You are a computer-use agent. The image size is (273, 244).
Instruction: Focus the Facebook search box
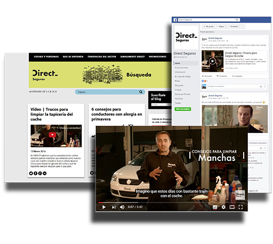coord(209,20)
